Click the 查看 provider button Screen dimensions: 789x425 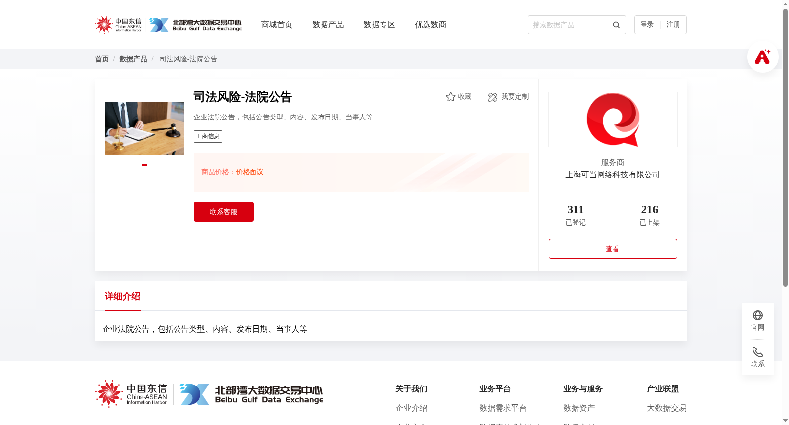[x=613, y=249]
